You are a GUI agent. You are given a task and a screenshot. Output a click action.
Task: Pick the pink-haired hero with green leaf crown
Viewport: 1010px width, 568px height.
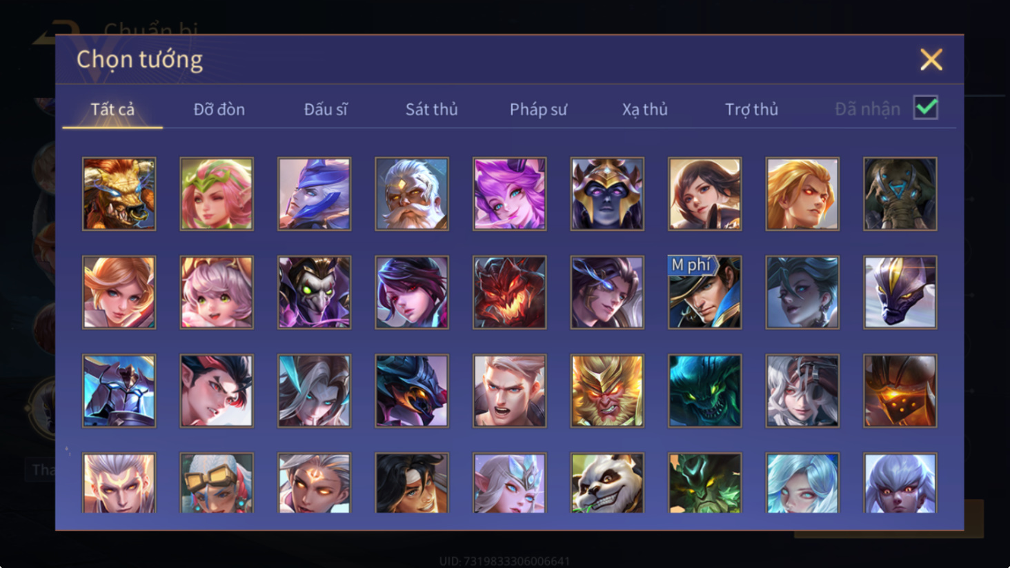click(217, 194)
